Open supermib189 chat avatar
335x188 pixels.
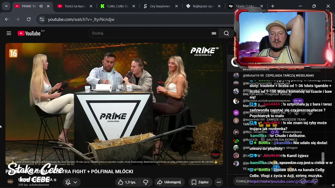[x=236, y=121]
